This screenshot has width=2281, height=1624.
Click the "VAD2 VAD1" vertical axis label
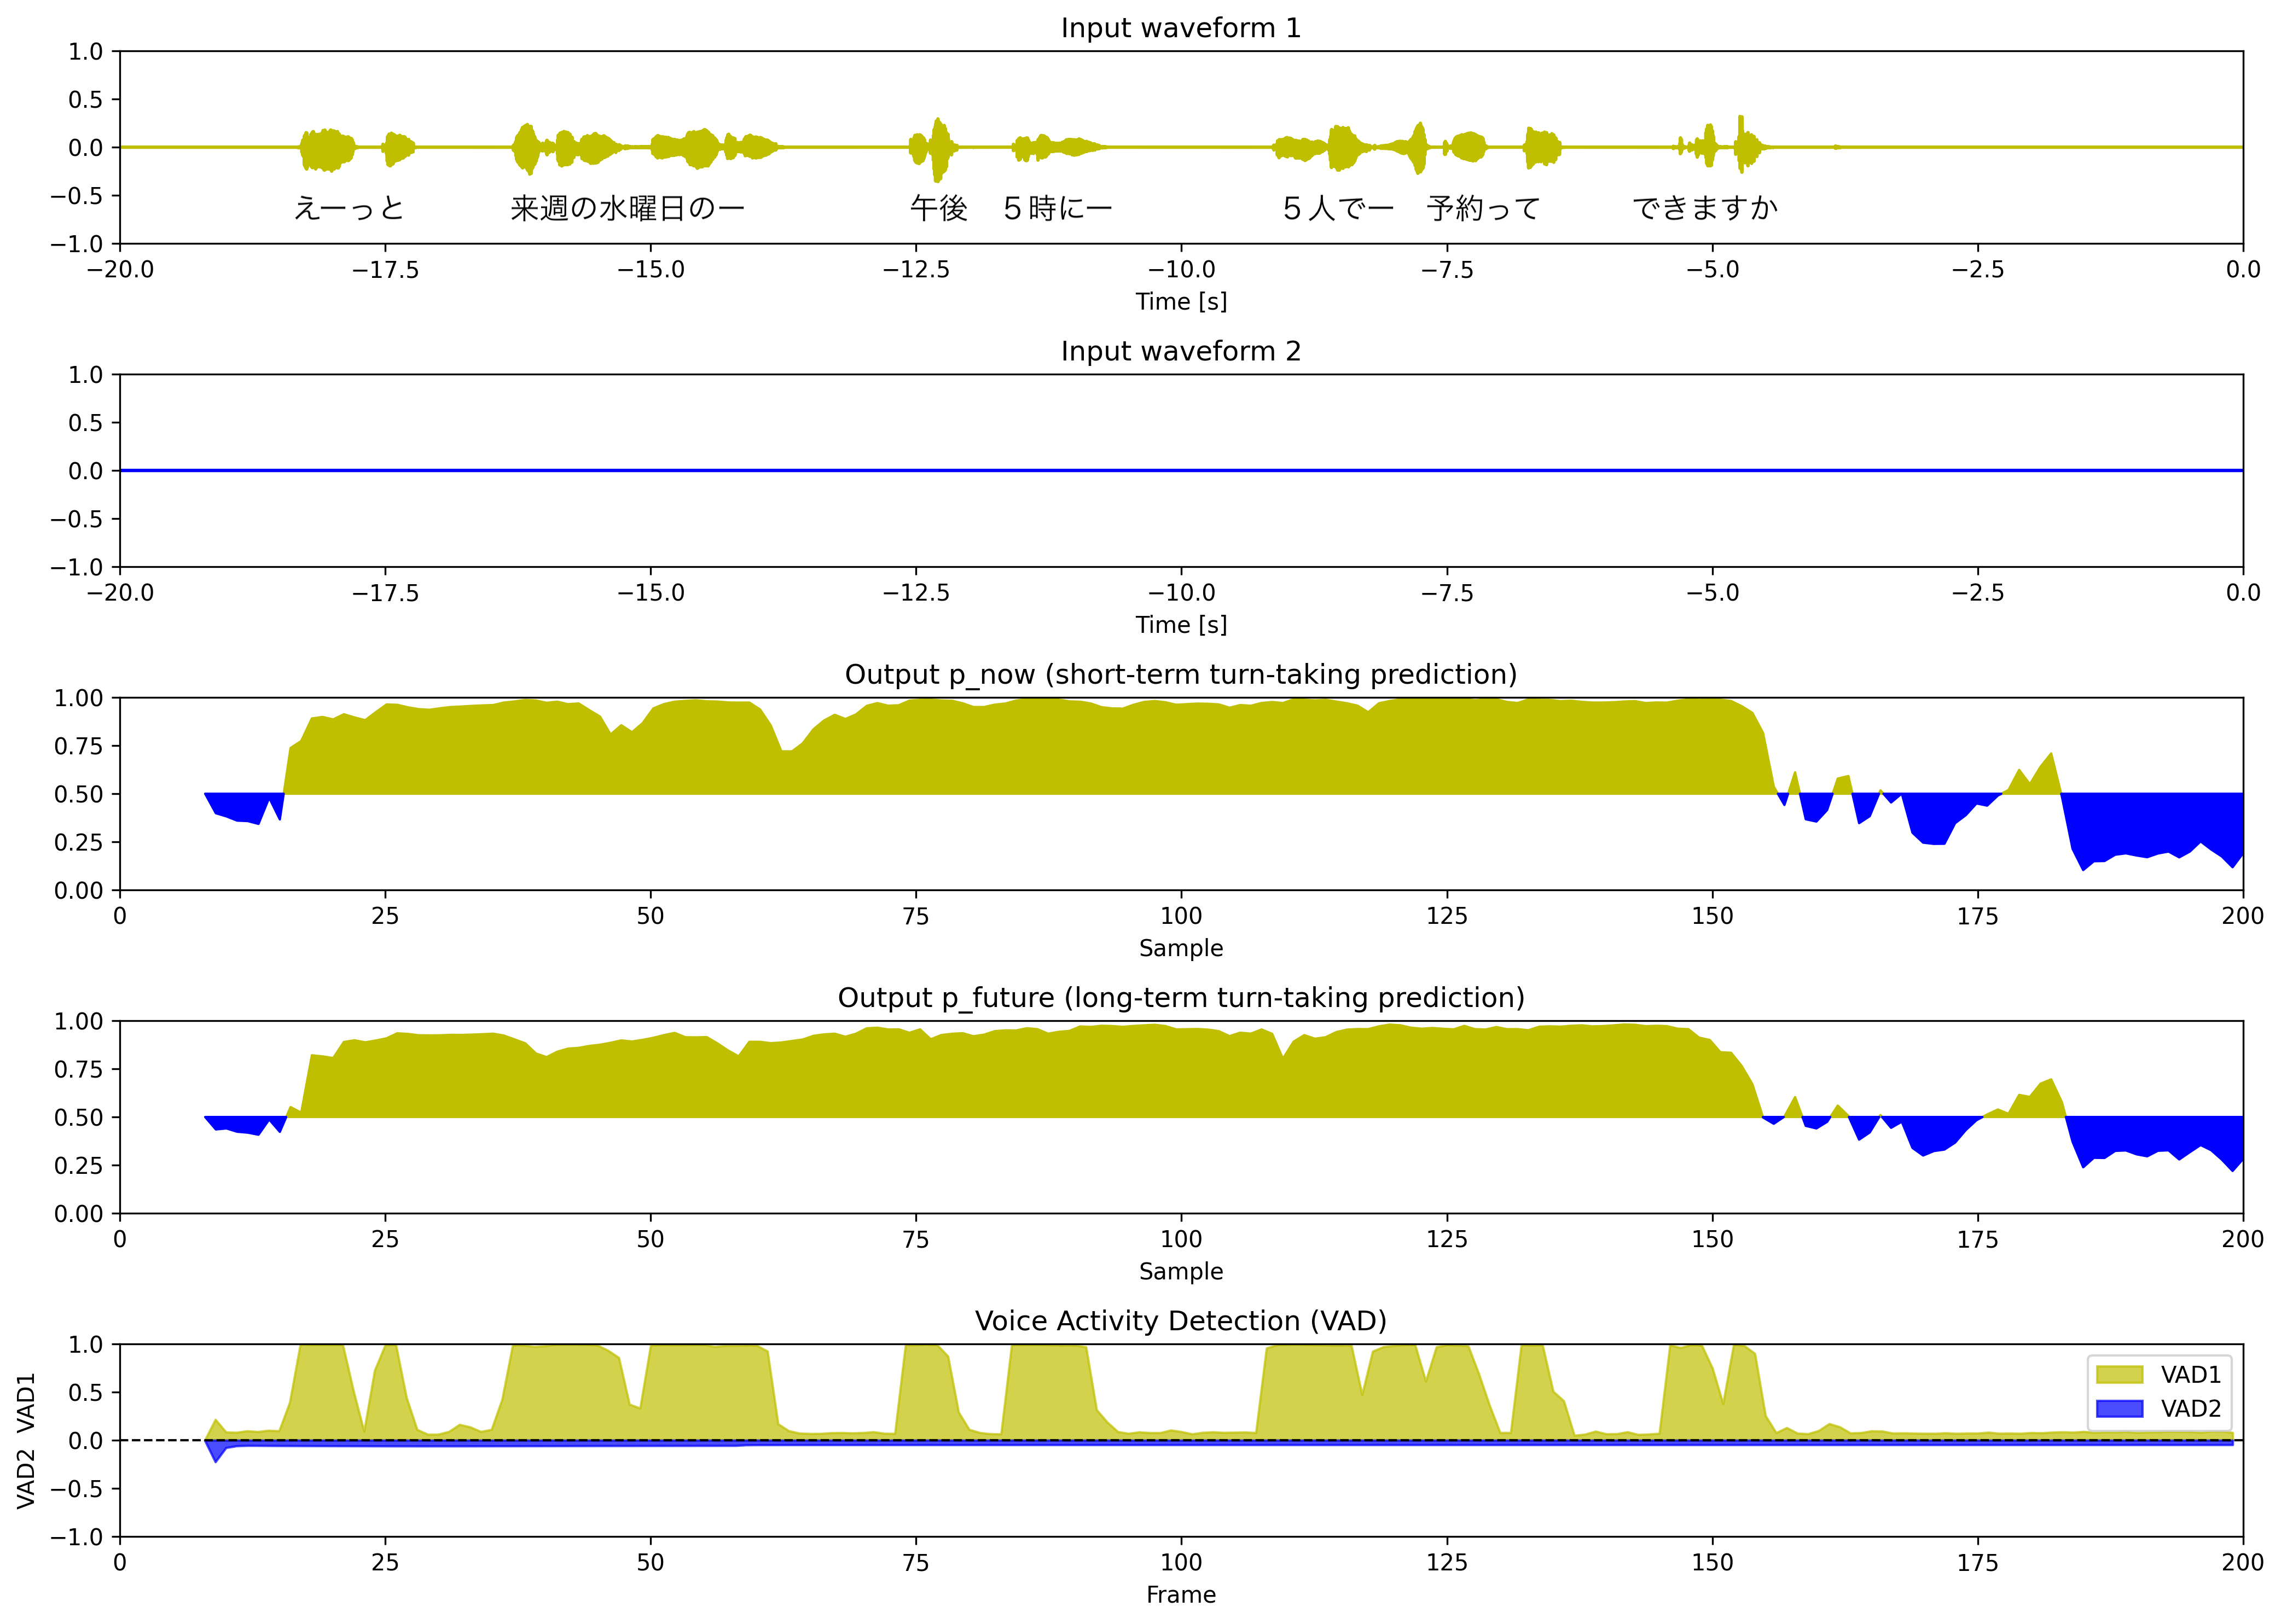click(26, 1440)
